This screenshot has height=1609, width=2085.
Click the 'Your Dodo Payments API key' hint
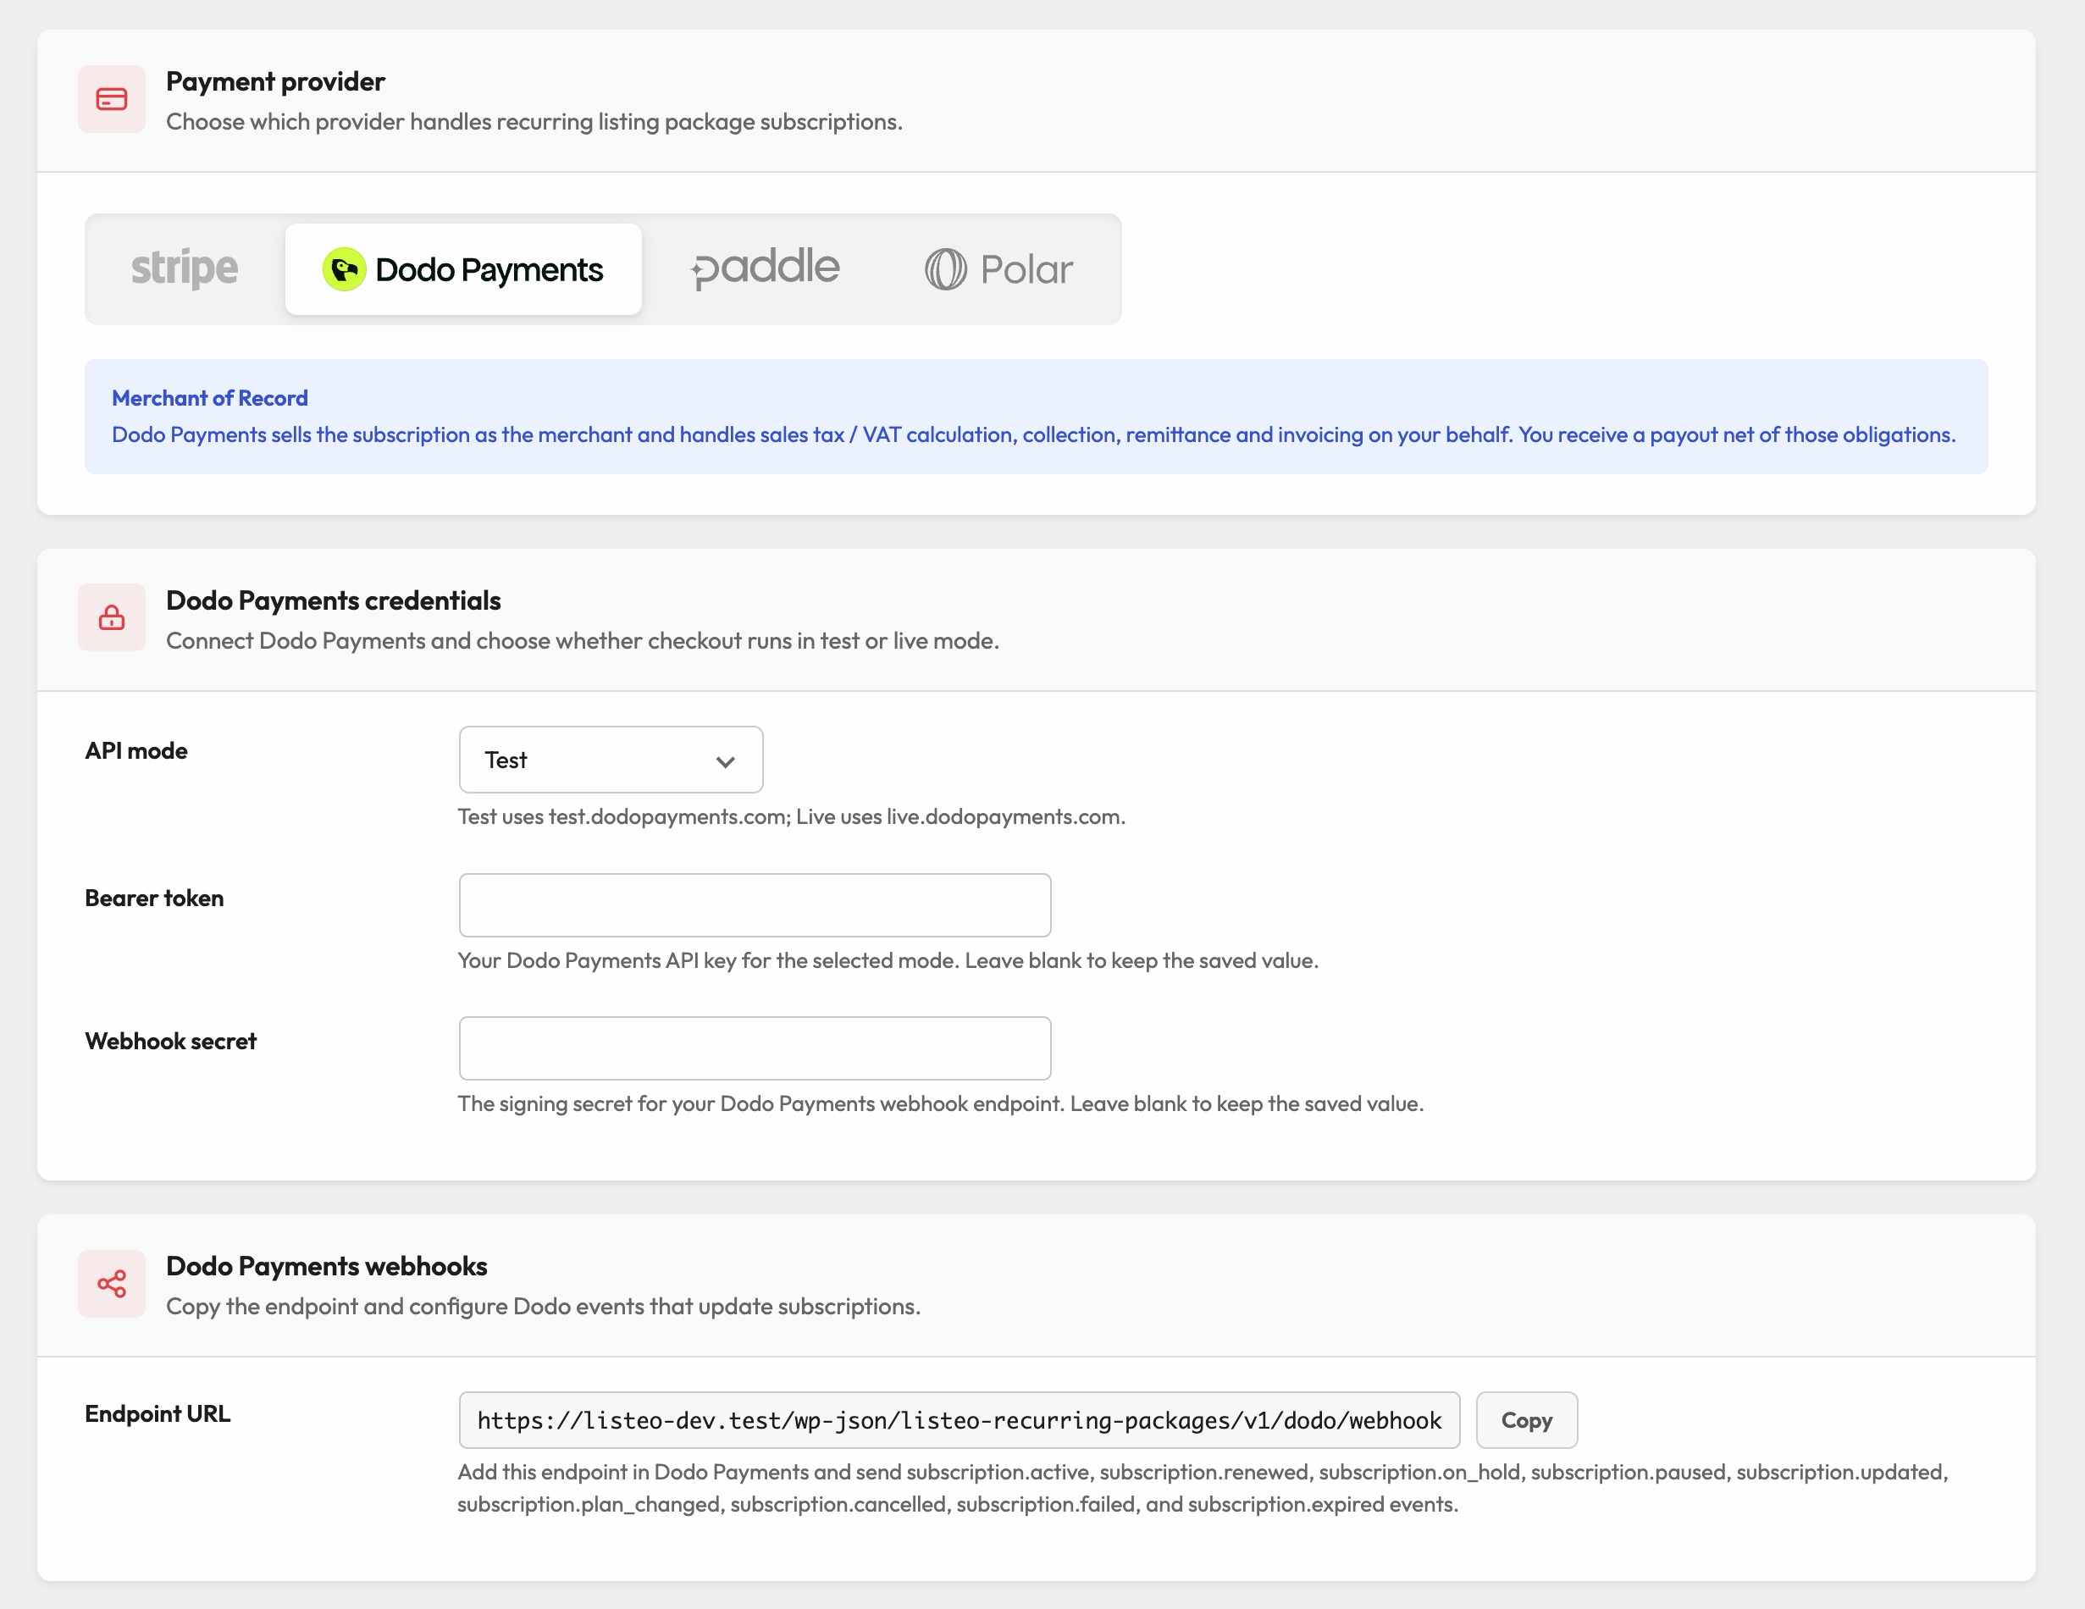pyautogui.click(x=888, y=960)
